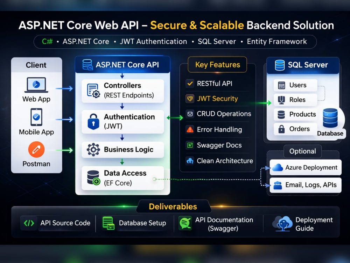
Task: Click the Clean Architecture feature text
Action: point(225,161)
